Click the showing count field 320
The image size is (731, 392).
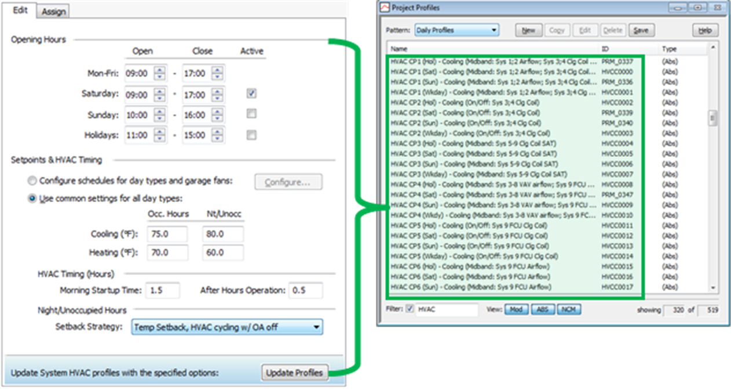coord(675,310)
